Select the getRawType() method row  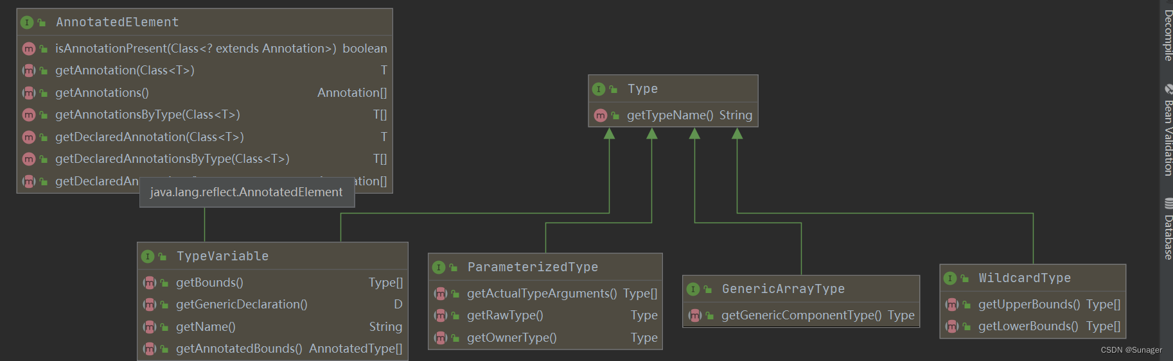(x=505, y=315)
